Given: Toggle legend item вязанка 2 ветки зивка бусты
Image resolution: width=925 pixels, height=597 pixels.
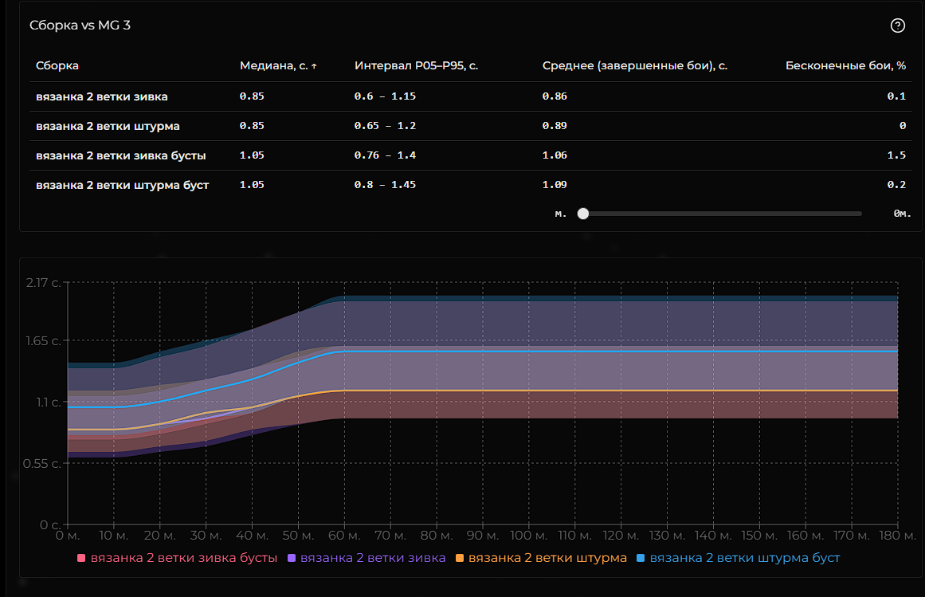Looking at the screenshot, I should coord(183,558).
